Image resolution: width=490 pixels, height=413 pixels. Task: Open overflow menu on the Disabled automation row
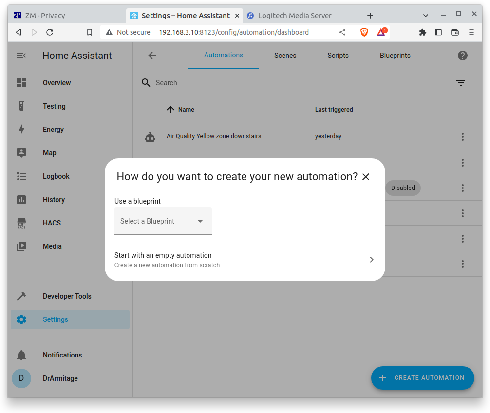[463, 188]
